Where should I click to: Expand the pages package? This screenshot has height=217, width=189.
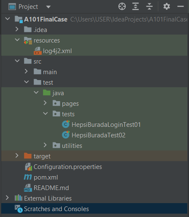coord(45,103)
